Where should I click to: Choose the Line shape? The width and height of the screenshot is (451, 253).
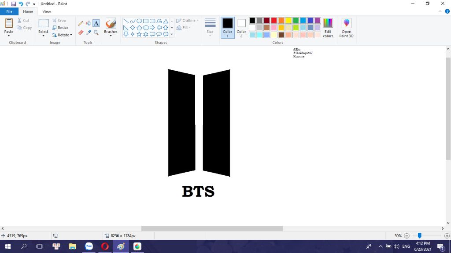[126, 21]
